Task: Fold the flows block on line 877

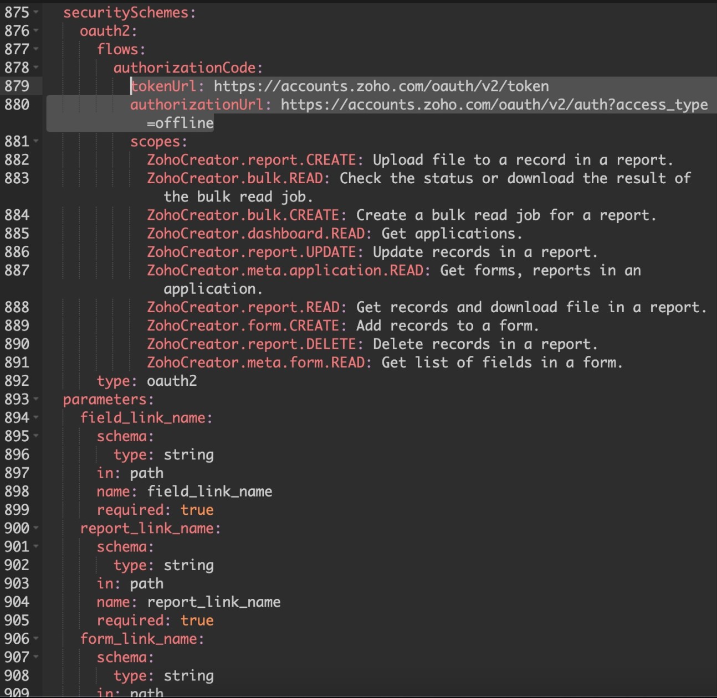Action: coord(36,49)
